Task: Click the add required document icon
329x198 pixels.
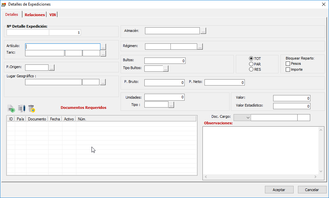Action: (x=11, y=109)
